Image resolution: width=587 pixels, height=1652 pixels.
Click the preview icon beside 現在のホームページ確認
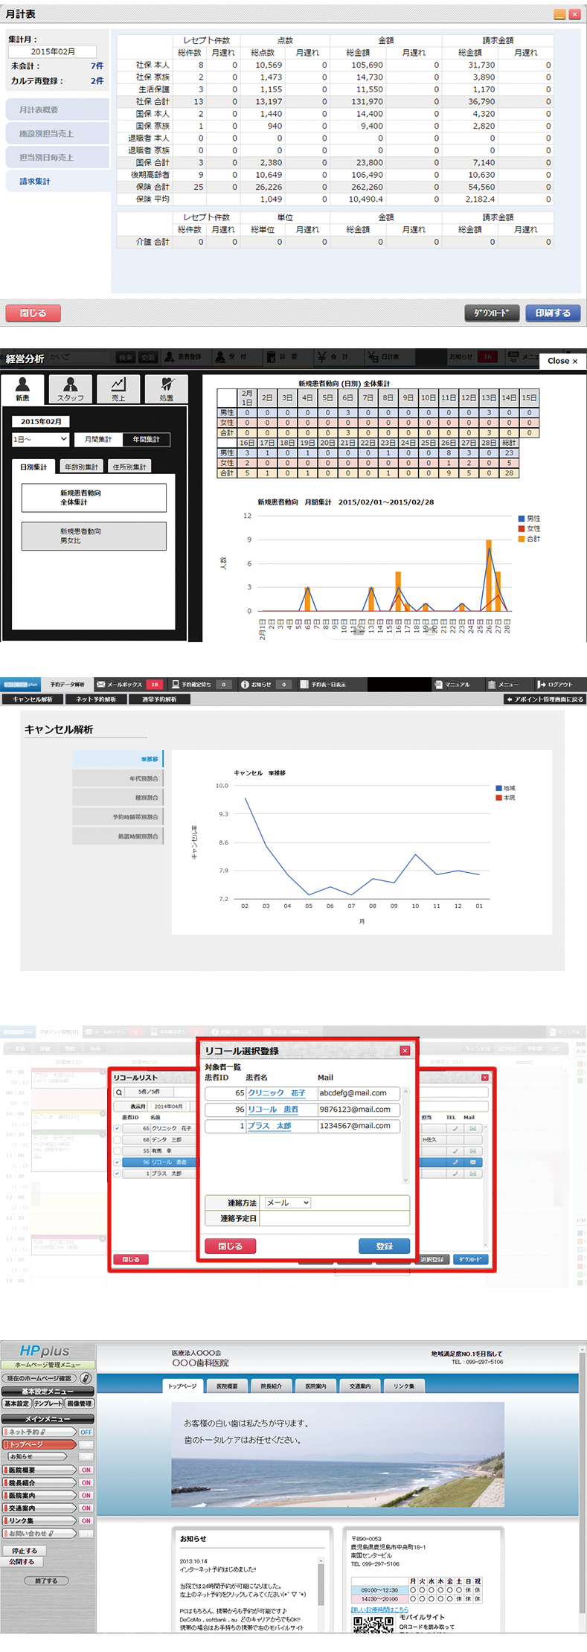[86, 1378]
